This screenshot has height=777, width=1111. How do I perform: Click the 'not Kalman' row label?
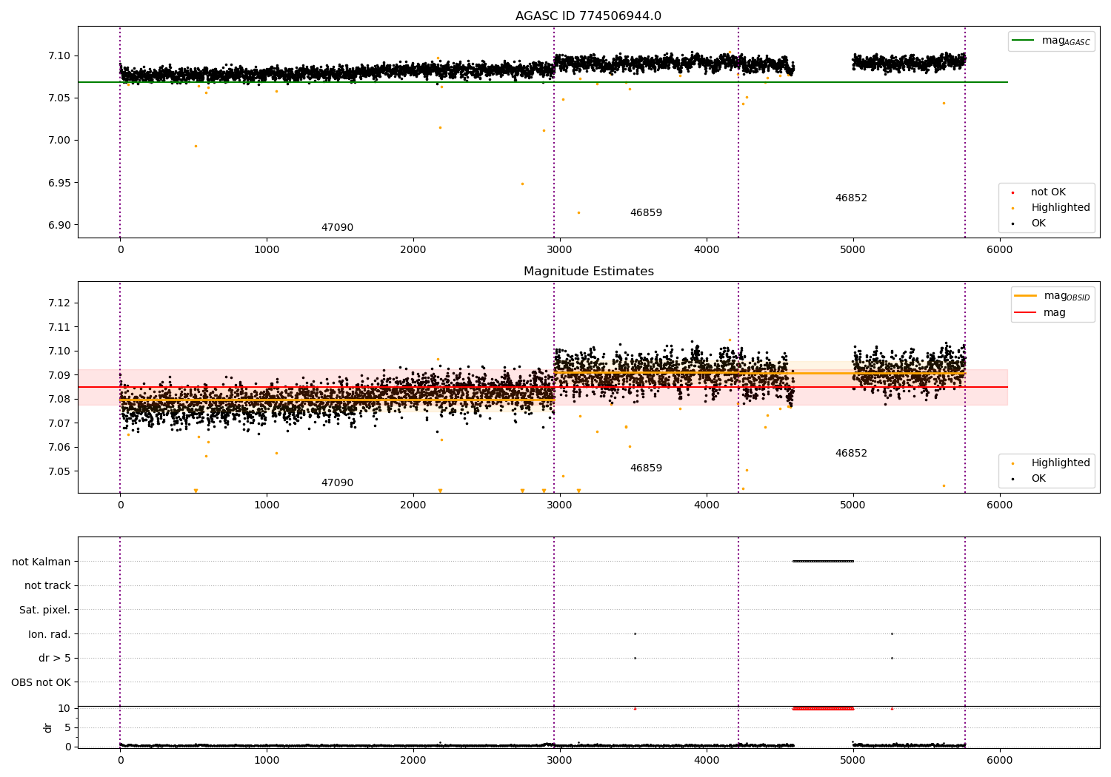tap(41, 562)
